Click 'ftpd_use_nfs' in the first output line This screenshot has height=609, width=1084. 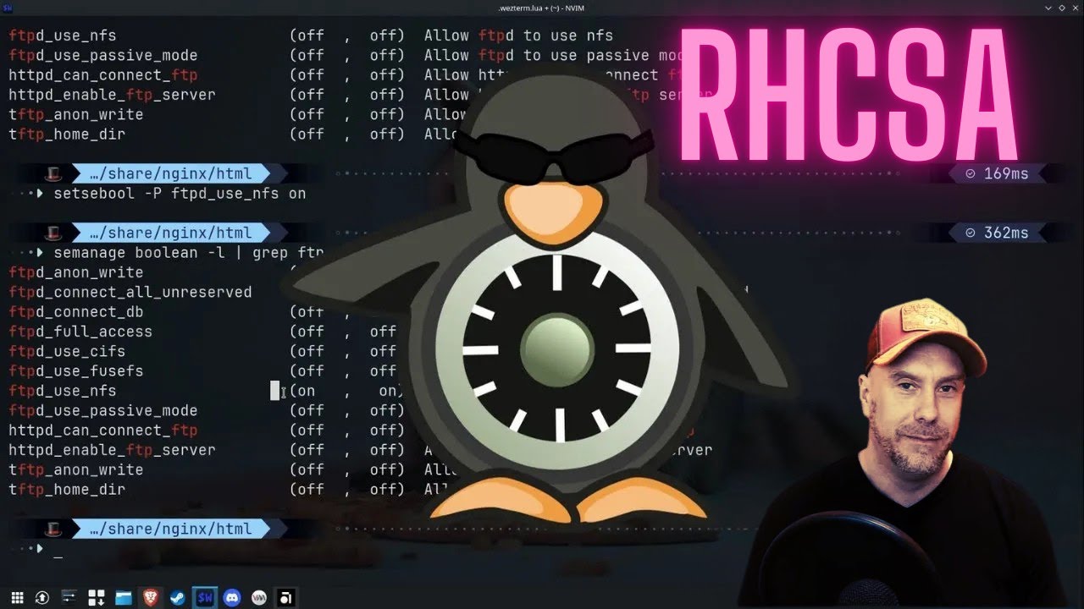[x=63, y=36]
